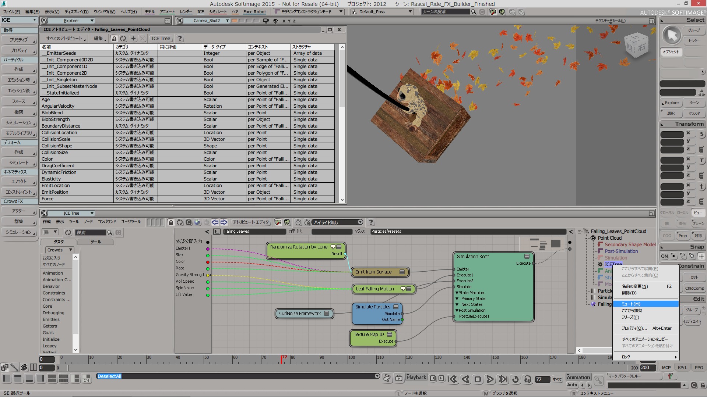
Task: Click the stop playback button
Action: tap(478, 379)
